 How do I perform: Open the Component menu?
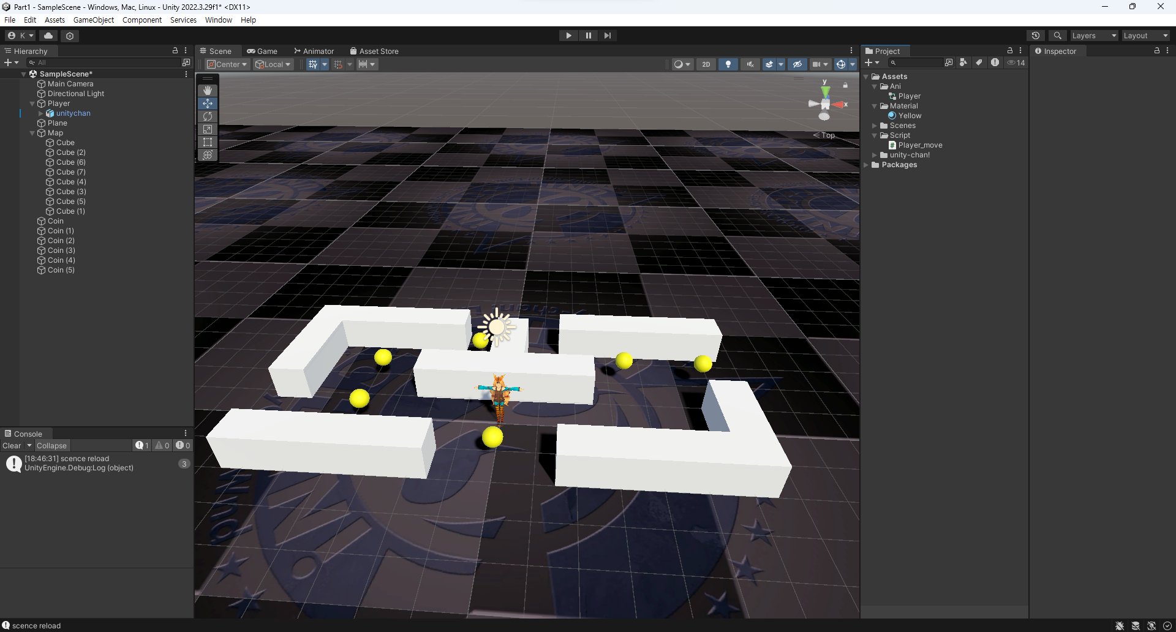click(142, 20)
